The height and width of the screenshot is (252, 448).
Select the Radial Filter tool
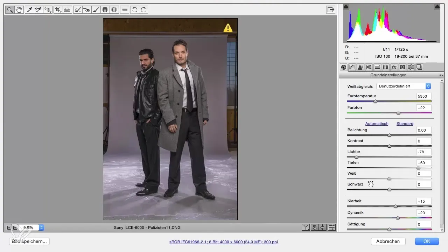(x=114, y=10)
